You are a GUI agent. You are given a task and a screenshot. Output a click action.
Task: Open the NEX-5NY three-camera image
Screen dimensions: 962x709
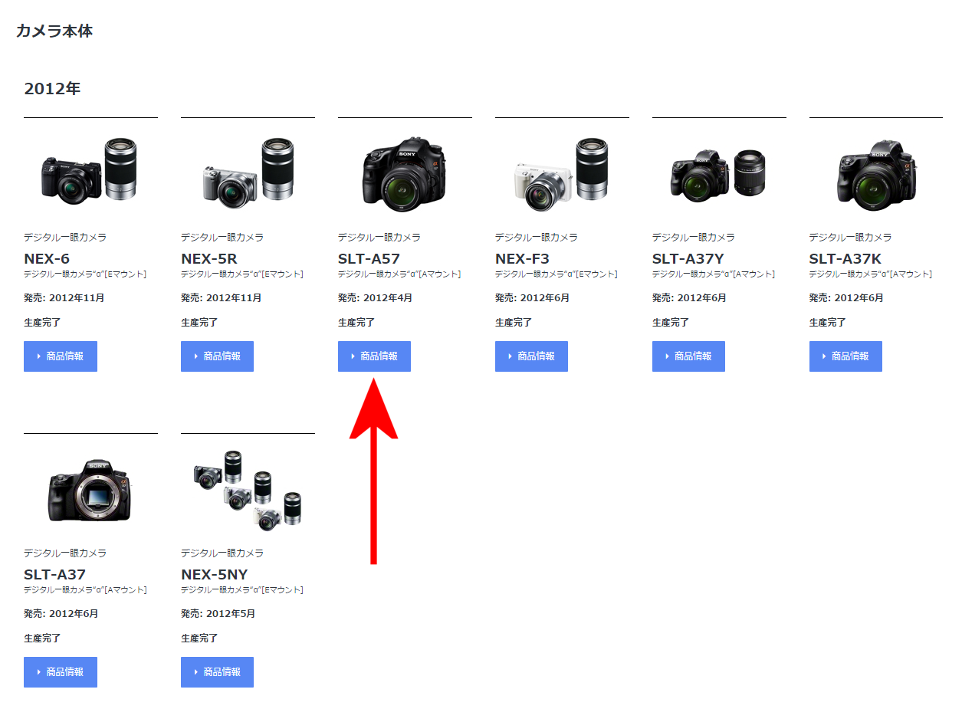[x=248, y=491]
